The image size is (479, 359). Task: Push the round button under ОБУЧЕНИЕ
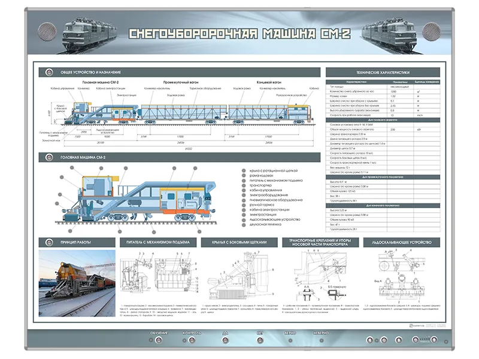(159, 340)
